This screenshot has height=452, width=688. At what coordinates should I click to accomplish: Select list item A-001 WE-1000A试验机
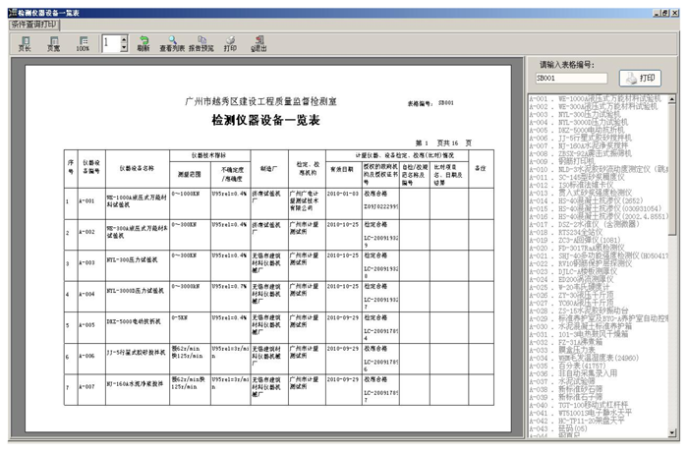[x=600, y=98]
